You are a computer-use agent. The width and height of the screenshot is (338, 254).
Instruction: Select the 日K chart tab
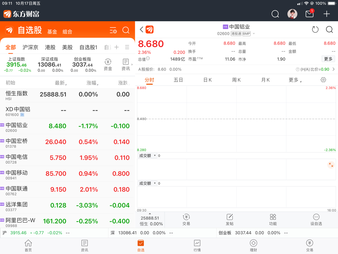click(208, 80)
